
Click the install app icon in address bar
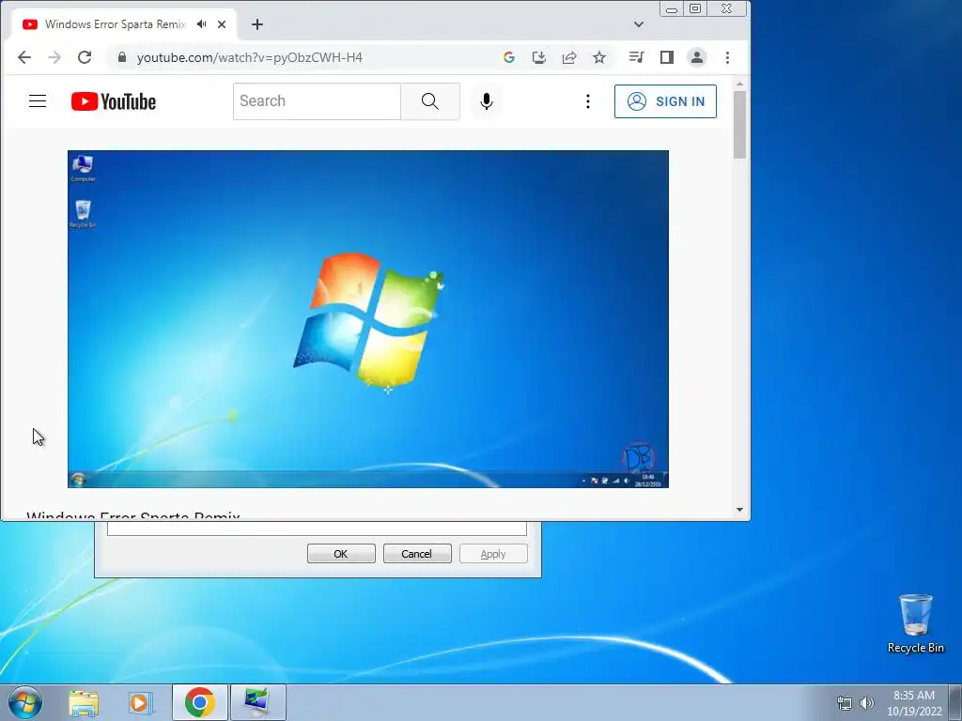(x=538, y=57)
